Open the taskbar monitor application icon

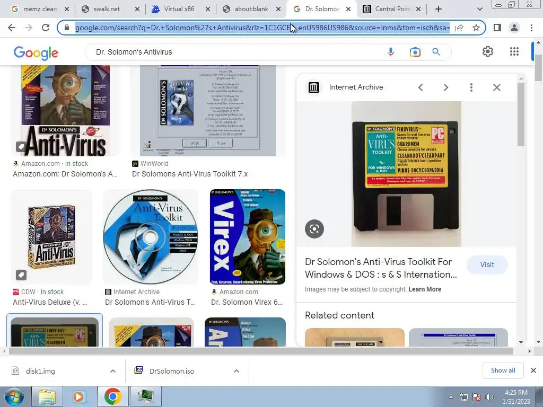(x=145, y=396)
